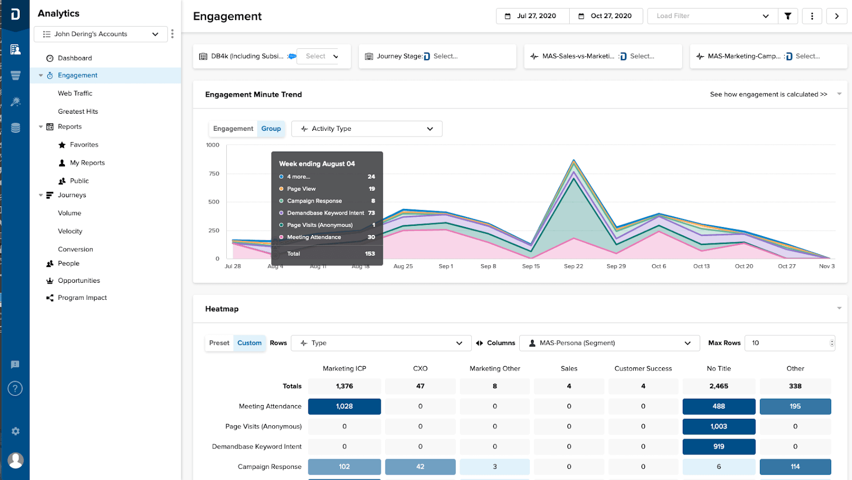The width and height of the screenshot is (852, 480).
Task: Open the three-dot options menu in header
Action: click(812, 16)
